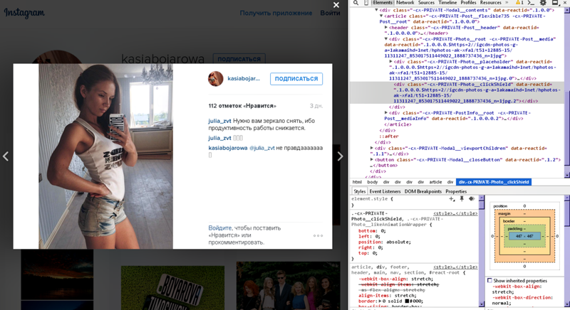
Task: Expand the border shorthand property triangle
Action: point(380,301)
